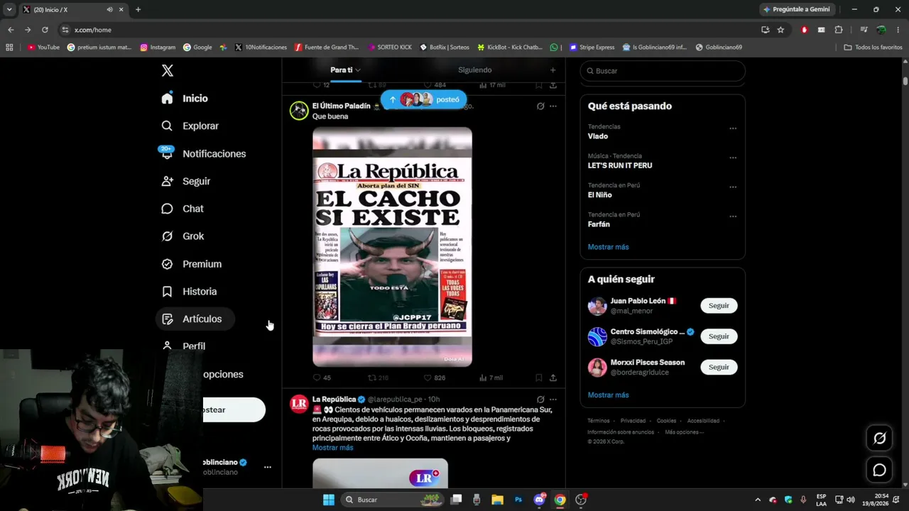Image resolution: width=909 pixels, height=511 pixels.
Task: Open Chat from the sidebar
Action: tap(183, 209)
